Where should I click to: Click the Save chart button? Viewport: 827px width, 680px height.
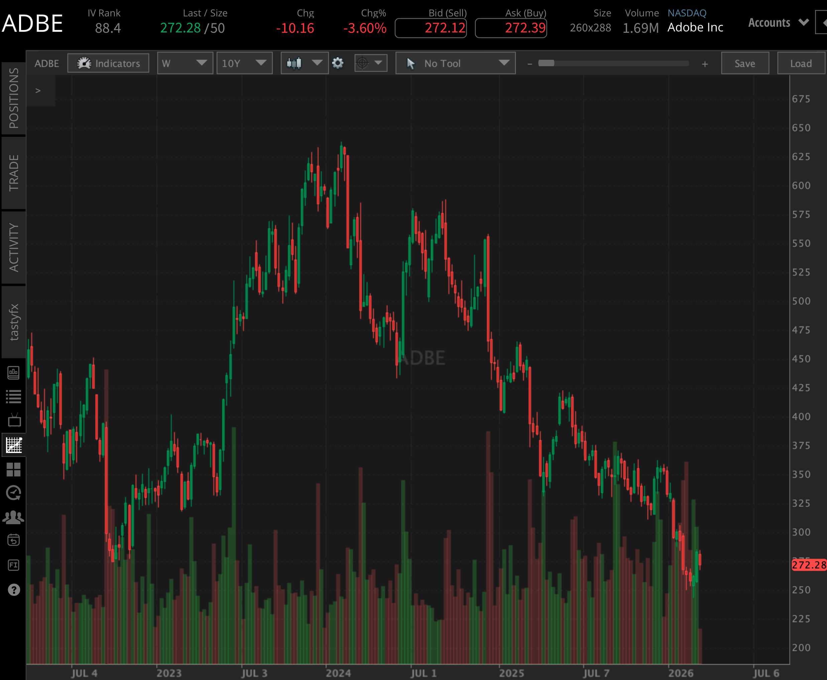(x=745, y=63)
